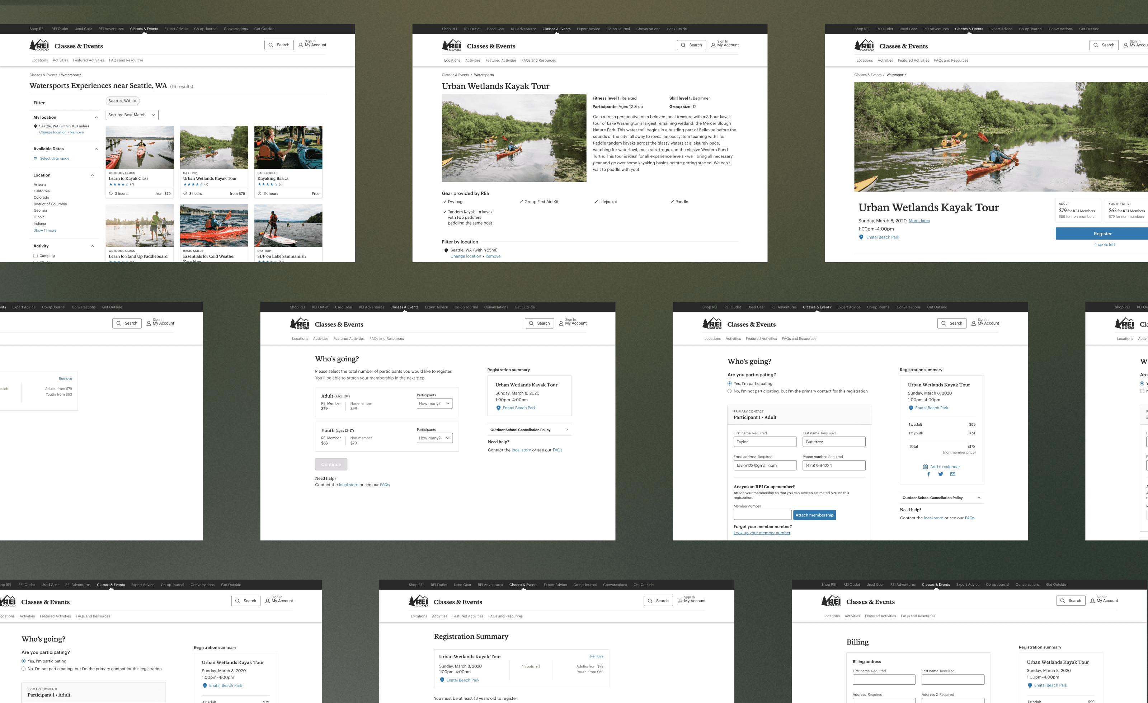Click the REI logo on the Registration Summary page
Viewport: 1148px width, 703px height.
pos(418,601)
